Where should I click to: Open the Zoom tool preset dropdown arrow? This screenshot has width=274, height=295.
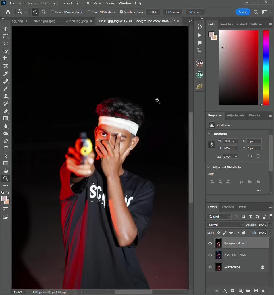[x=26, y=12]
